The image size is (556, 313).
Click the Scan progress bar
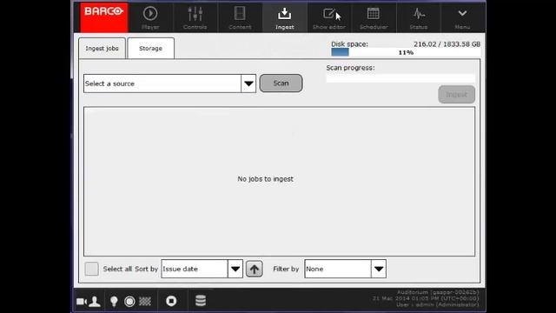click(x=400, y=78)
